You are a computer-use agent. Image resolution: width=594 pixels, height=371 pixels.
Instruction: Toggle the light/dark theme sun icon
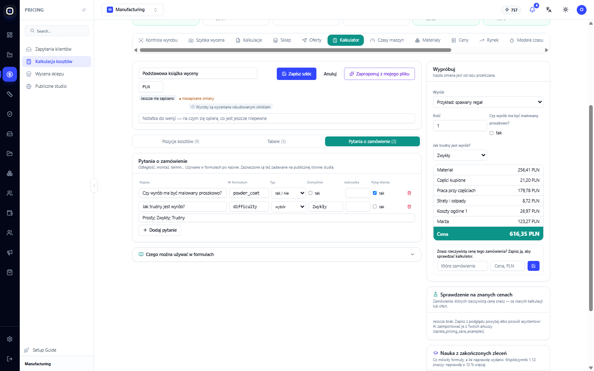coord(566,9)
